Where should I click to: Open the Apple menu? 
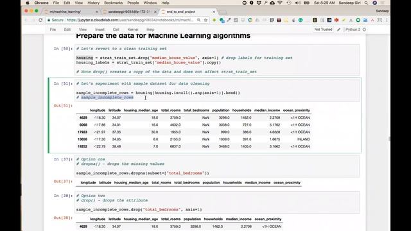point(28,3)
